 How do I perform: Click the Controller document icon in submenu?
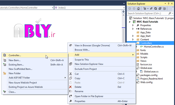point(5,55)
